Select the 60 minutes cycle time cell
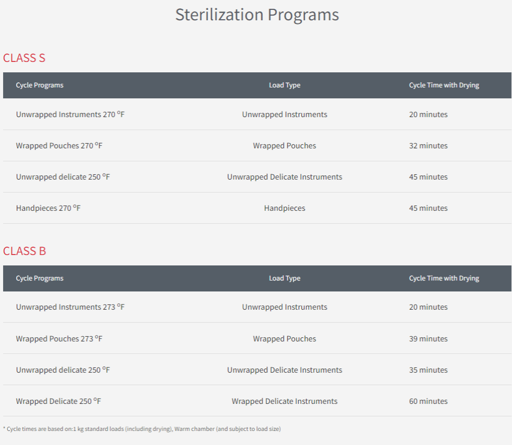The height and width of the screenshot is (445, 512). tap(428, 401)
